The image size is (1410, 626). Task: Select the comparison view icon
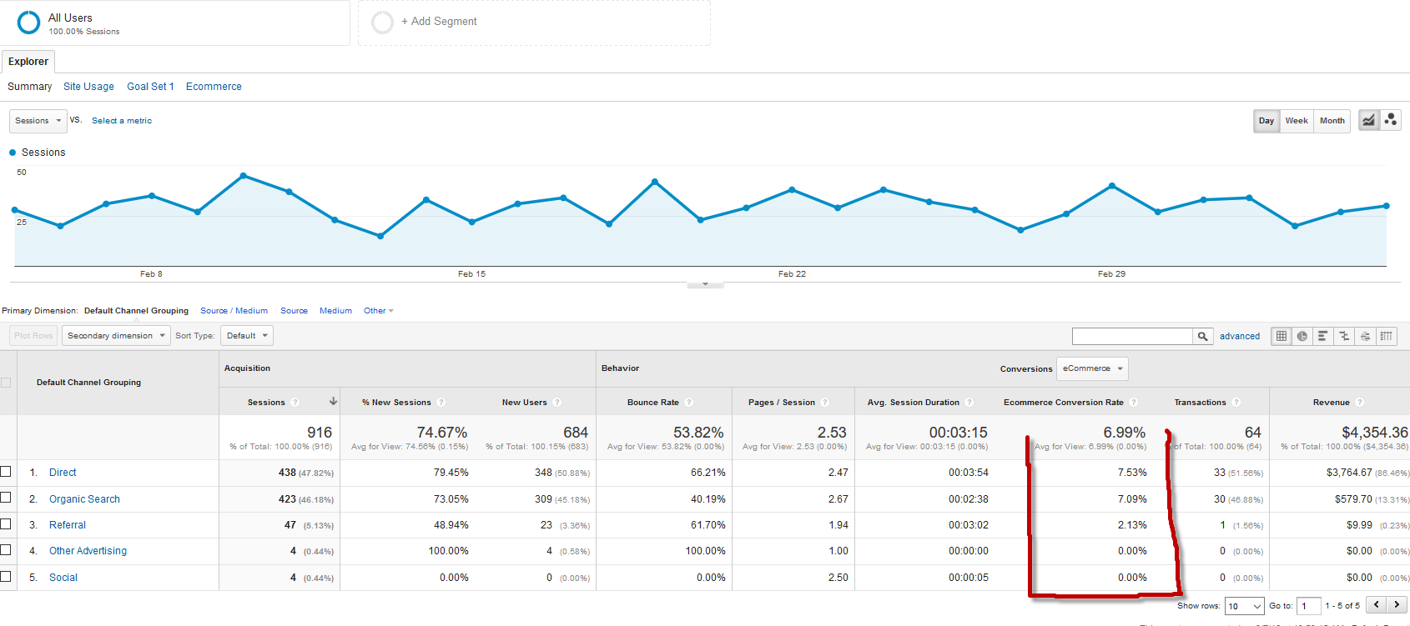click(1344, 336)
